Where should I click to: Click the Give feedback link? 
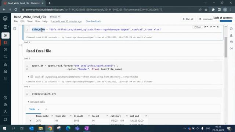tap(93, 21)
